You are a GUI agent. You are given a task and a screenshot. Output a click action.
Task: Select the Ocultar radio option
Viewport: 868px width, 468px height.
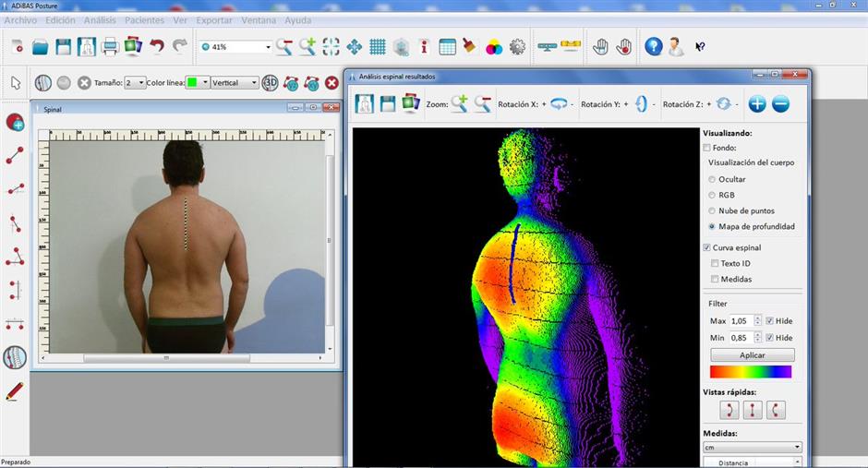click(712, 179)
